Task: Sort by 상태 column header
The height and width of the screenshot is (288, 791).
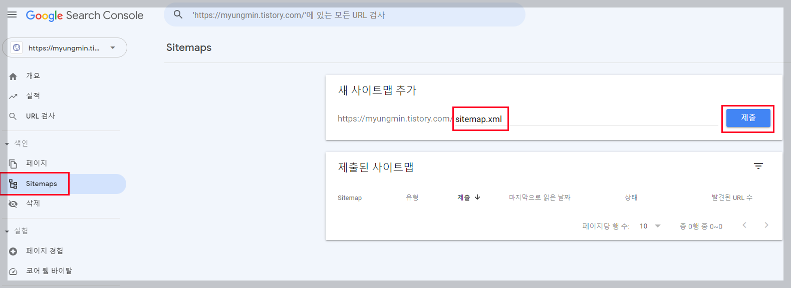Action: point(631,198)
